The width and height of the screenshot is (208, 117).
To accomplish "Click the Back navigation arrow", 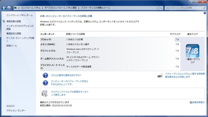I will point(4,8).
